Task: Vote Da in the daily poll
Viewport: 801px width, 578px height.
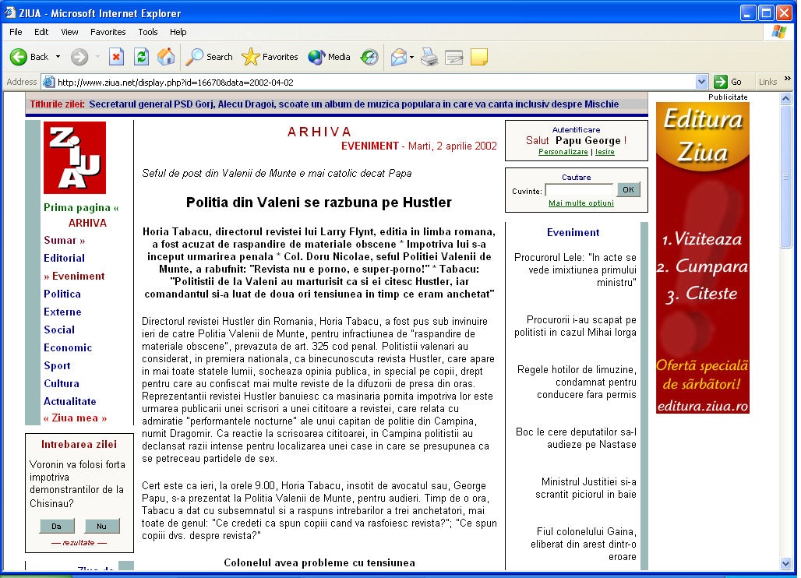Action: pyautogui.click(x=57, y=526)
